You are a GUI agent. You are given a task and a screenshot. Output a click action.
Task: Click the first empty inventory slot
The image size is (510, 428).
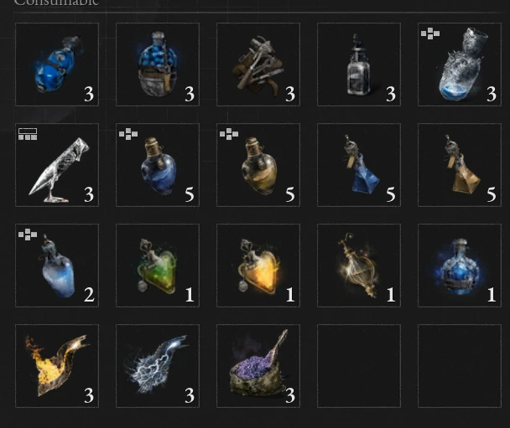pyautogui.click(x=359, y=366)
